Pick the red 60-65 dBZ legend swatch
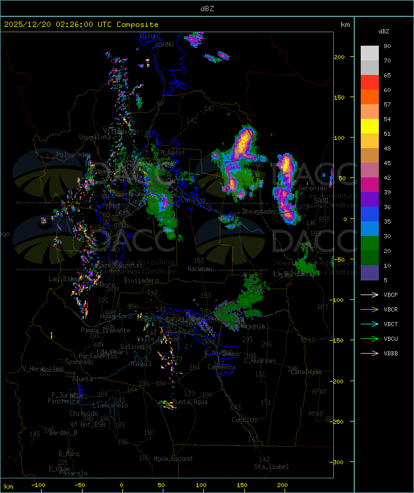This screenshot has width=414, height=493. pos(369,83)
